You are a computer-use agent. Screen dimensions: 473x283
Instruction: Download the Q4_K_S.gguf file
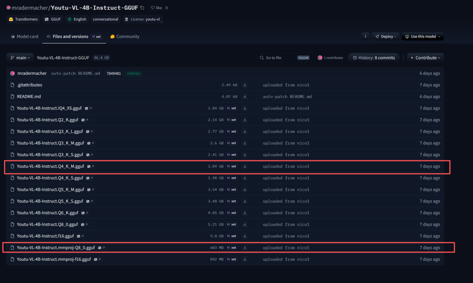(x=245, y=178)
